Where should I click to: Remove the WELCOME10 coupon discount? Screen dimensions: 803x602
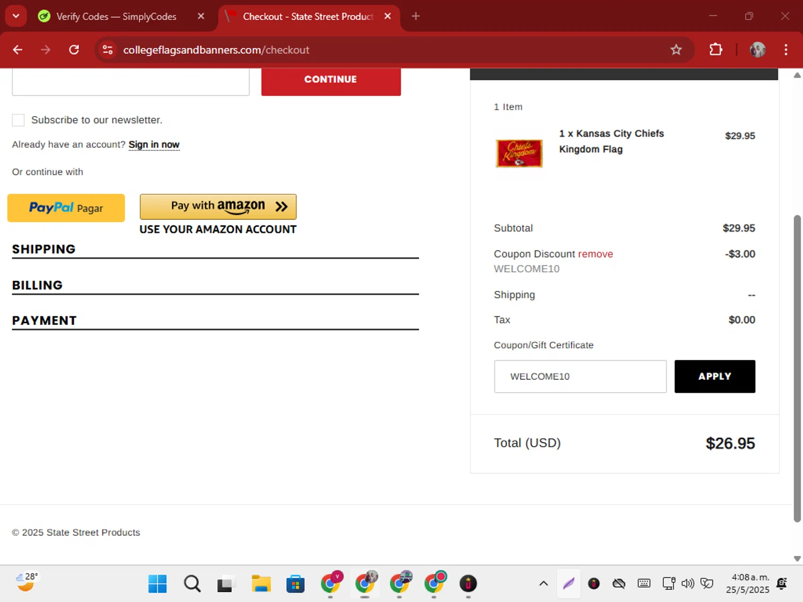[595, 254]
